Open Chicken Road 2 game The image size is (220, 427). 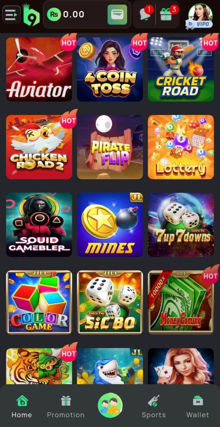[x=39, y=147]
